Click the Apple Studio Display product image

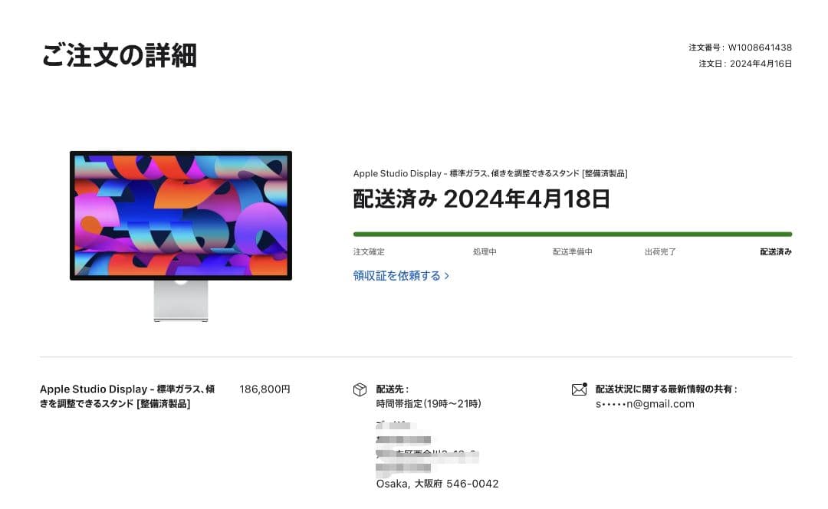coord(181,230)
